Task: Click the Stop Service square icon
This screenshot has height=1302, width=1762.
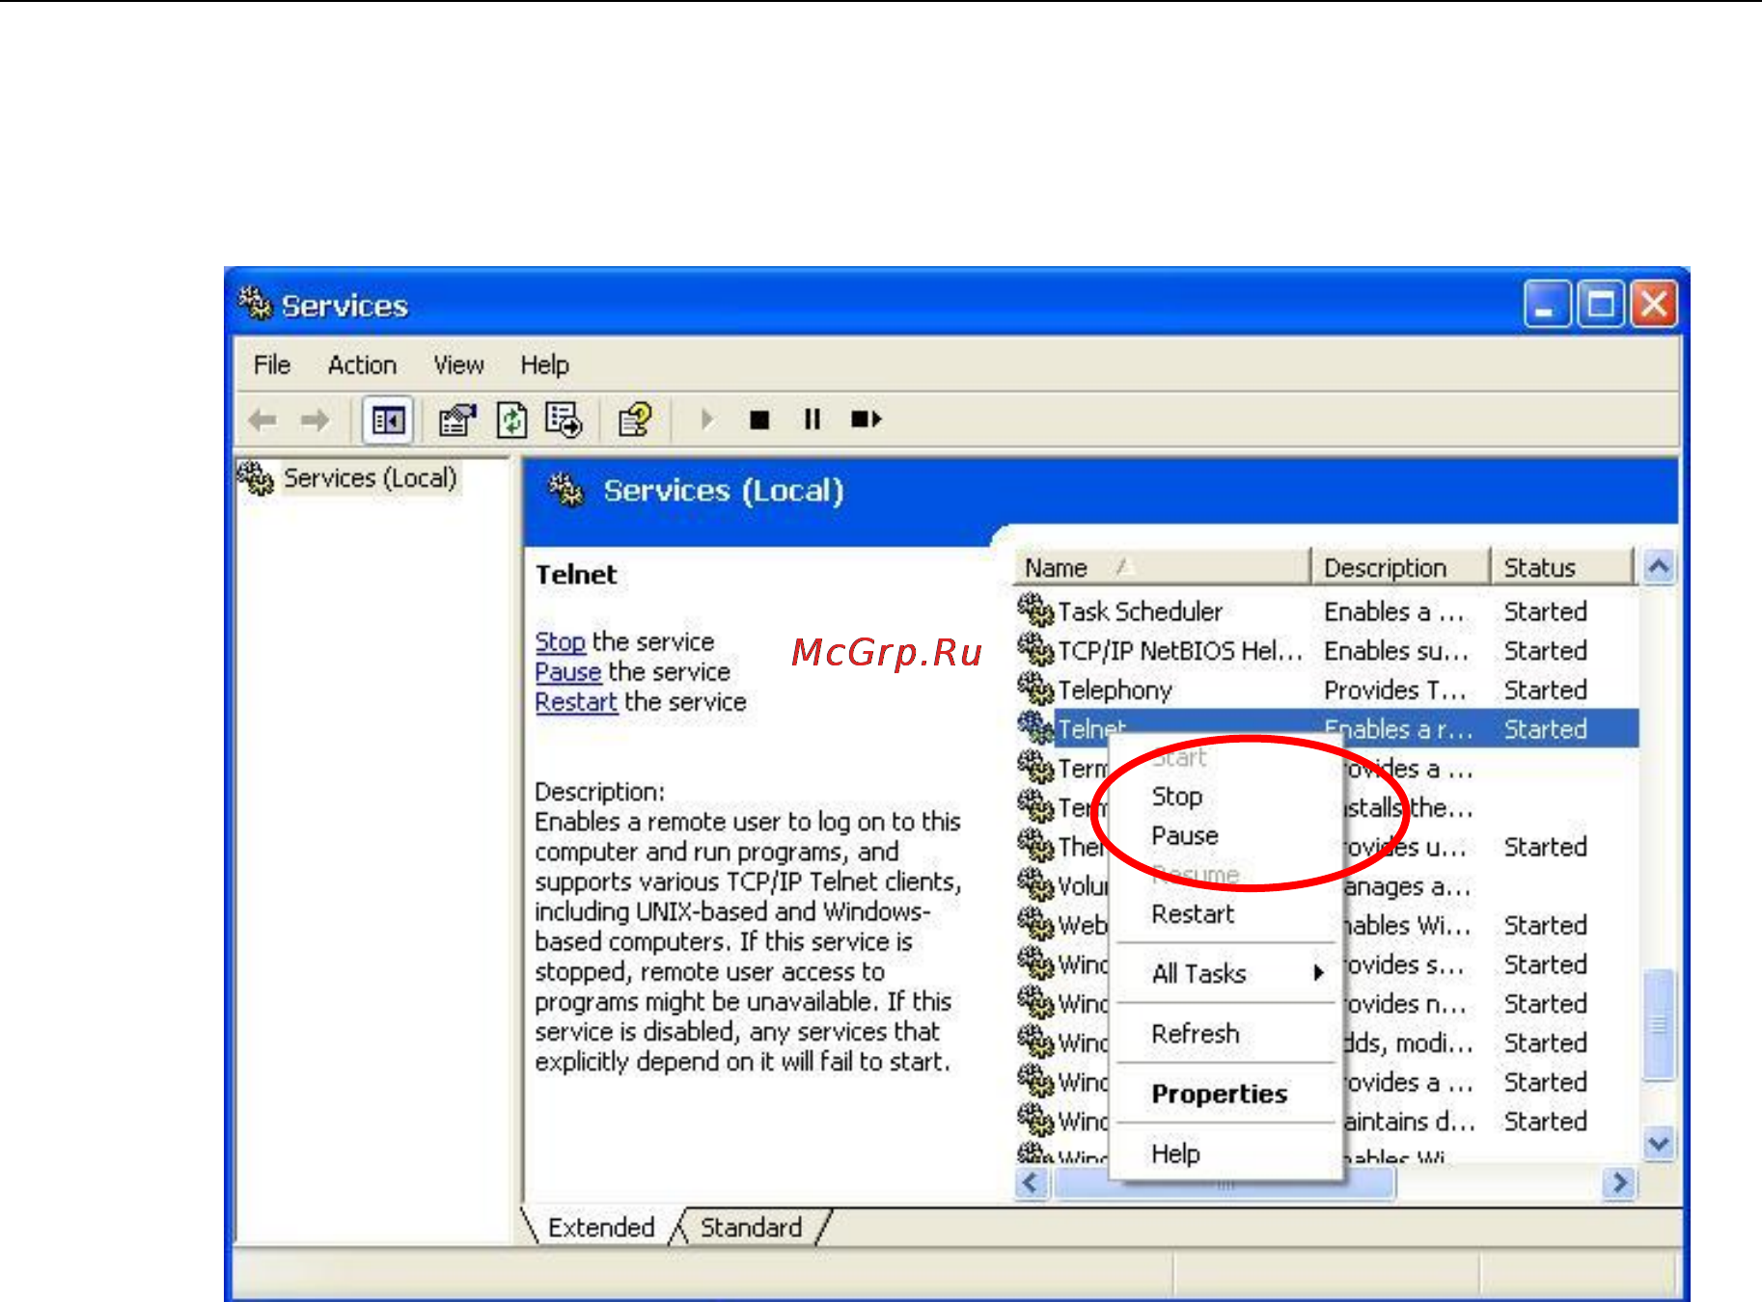Action: [x=759, y=420]
